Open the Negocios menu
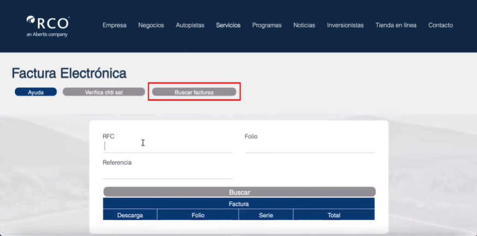The width and height of the screenshot is (477, 236). tap(151, 25)
